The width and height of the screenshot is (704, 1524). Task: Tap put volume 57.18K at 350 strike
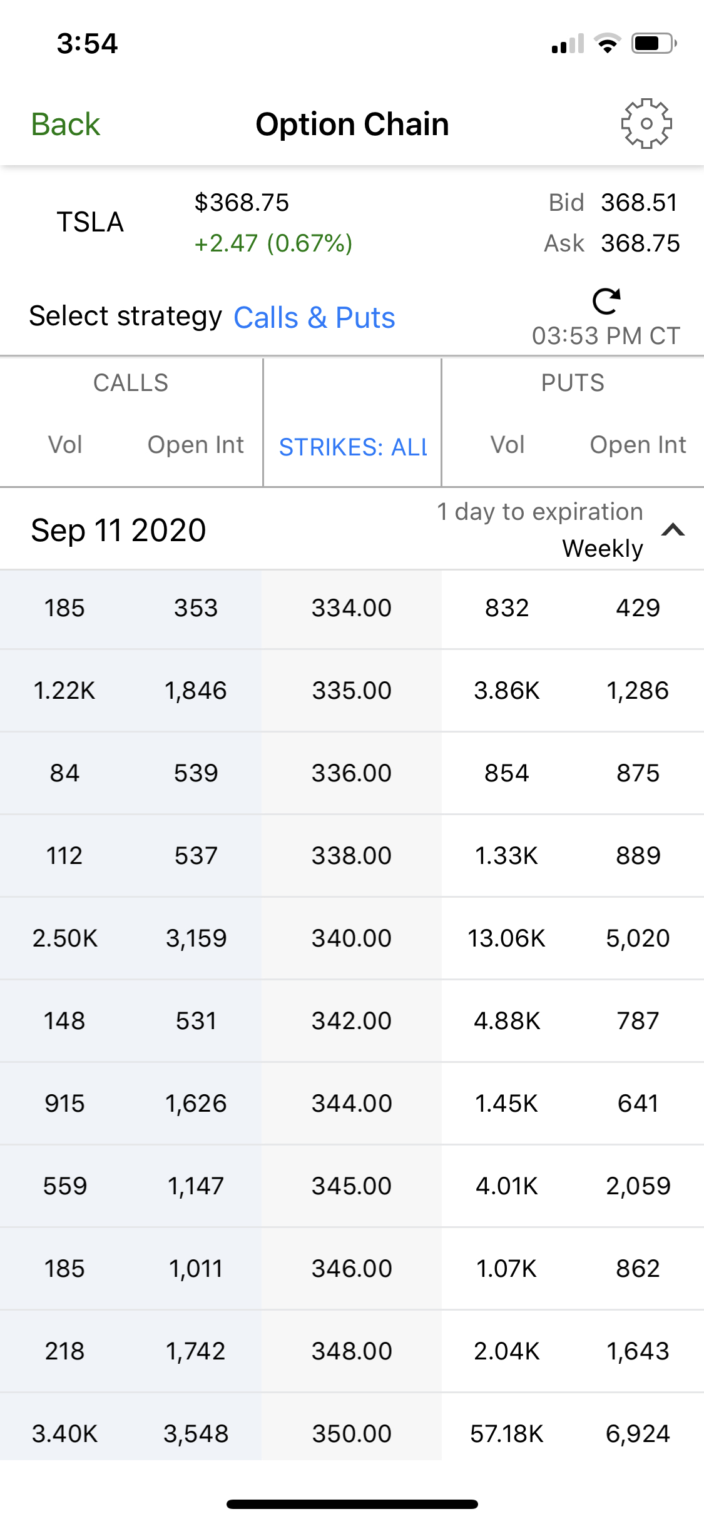point(507,1433)
